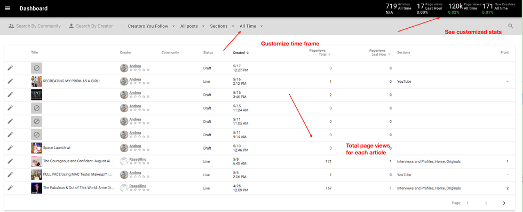
Task: Click the Search By Creator person icon
Action: [x=72, y=26]
